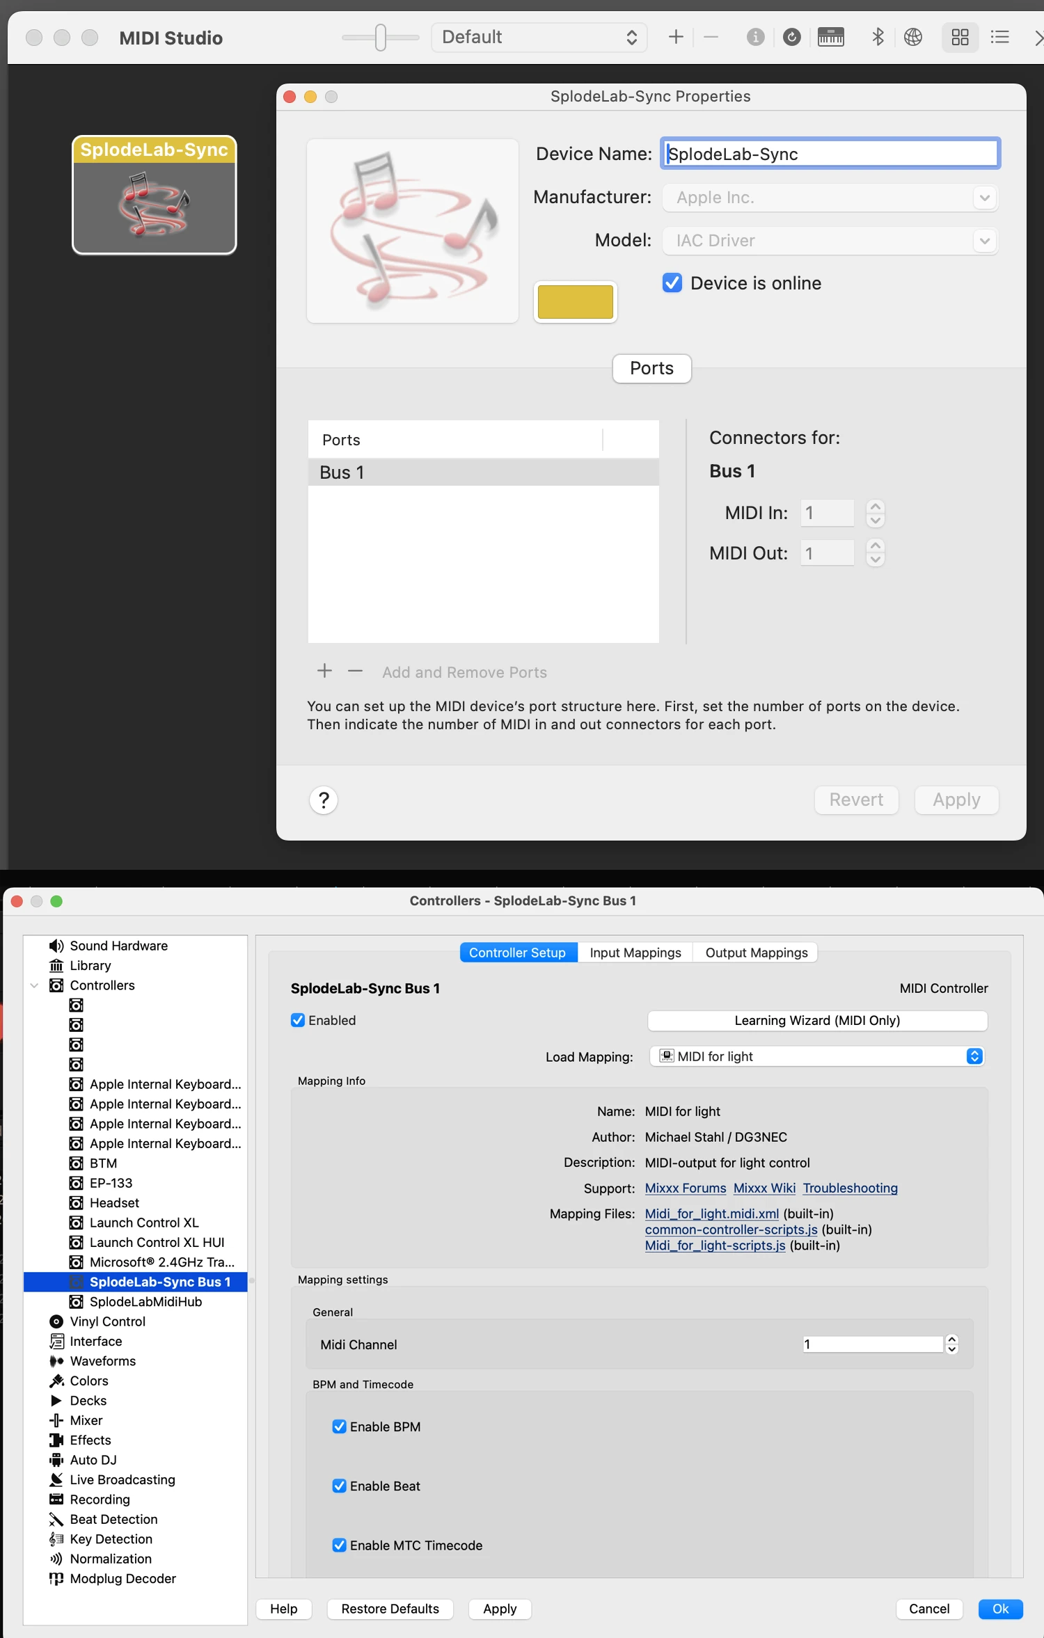Open Auto DJ preferences
Screen dimensions: 1044x1638
[93, 1460]
